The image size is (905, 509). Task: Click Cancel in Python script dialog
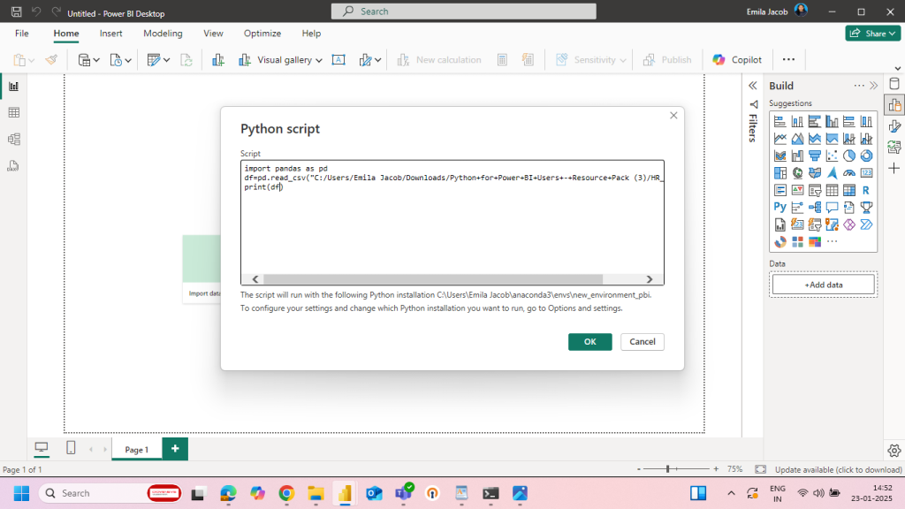pyautogui.click(x=643, y=342)
